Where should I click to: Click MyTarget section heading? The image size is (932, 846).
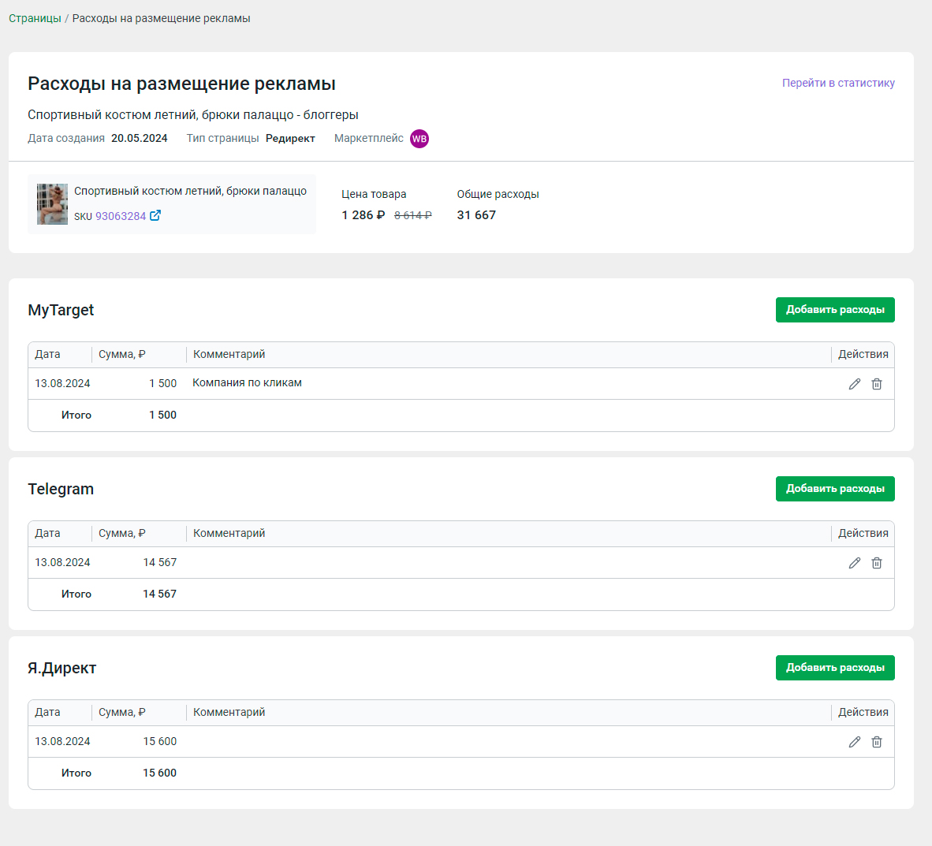point(61,311)
